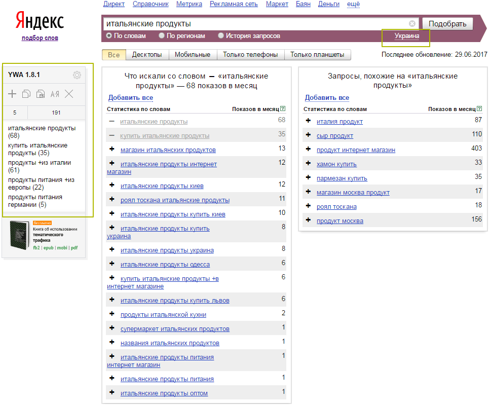The height and width of the screenshot is (405, 491).
Task: Switch to the 'Мобильные' tab
Action: [x=192, y=55]
